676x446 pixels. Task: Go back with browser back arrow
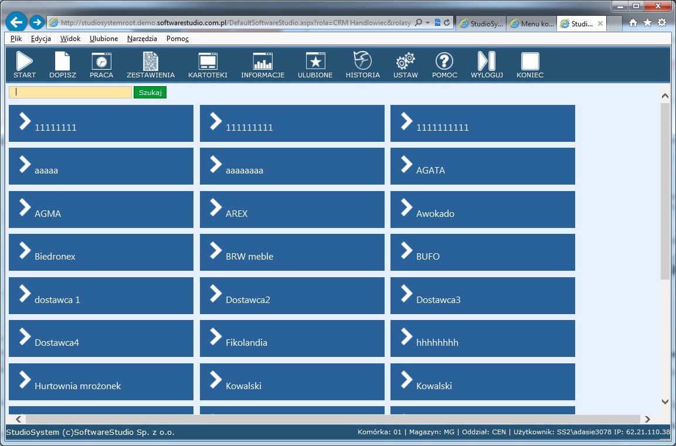[x=16, y=22]
